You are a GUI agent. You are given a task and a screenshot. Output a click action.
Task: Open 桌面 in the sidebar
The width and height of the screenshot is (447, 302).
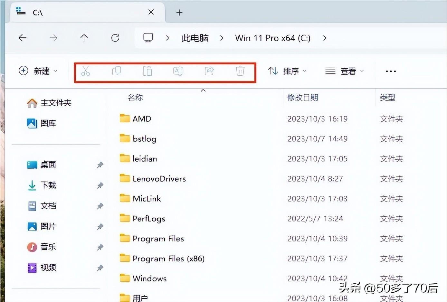(41, 165)
